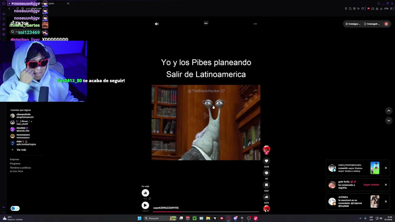Image resolution: width=395 pixels, height=222 pixels.
Task: Open TikTok app icon in taskbar
Action: tap(256, 218)
